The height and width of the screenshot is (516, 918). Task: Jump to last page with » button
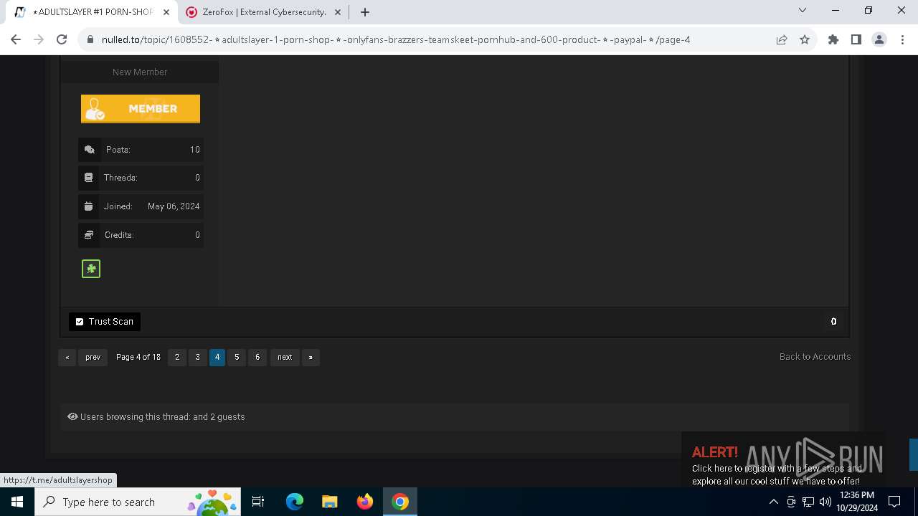pos(311,357)
